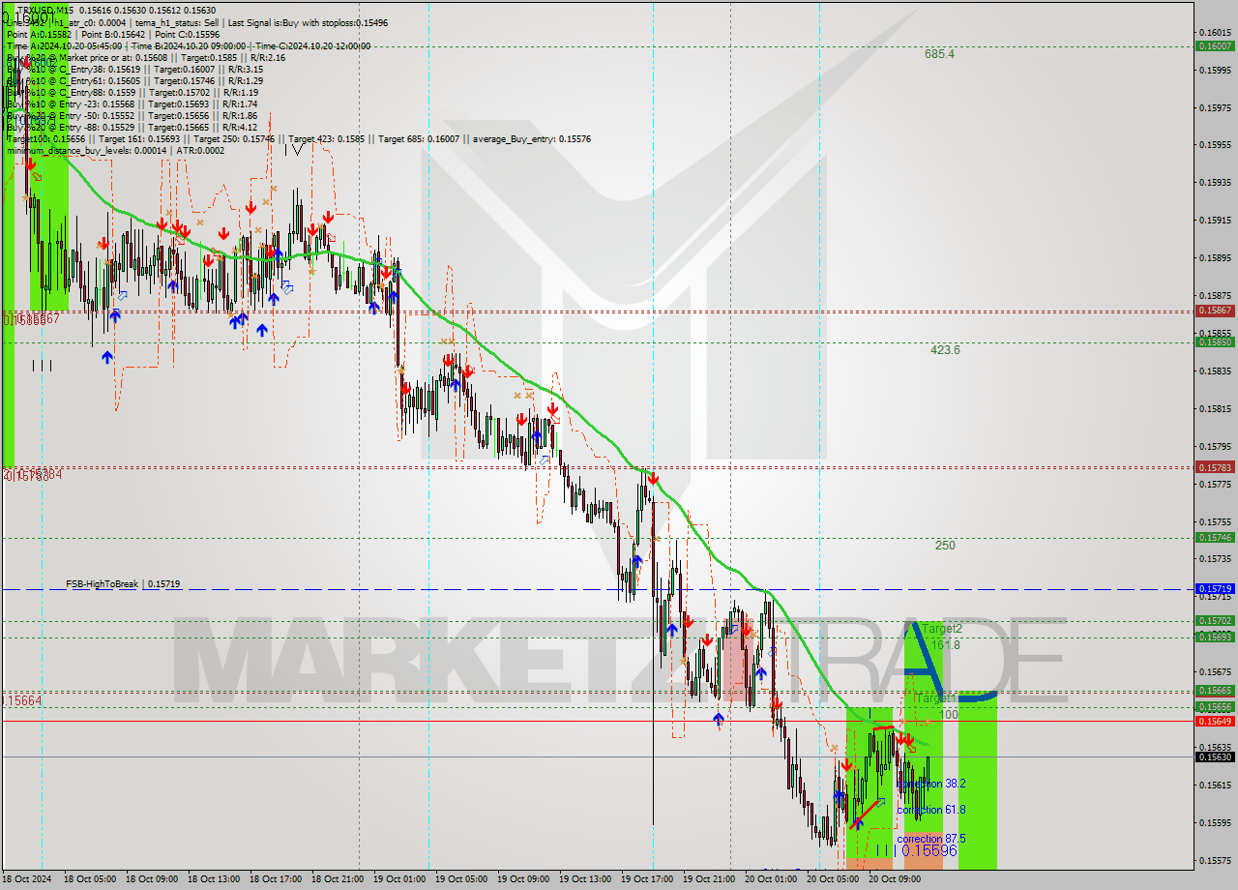Click the correction 87.5 label
1238x890 pixels.
(931, 839)
